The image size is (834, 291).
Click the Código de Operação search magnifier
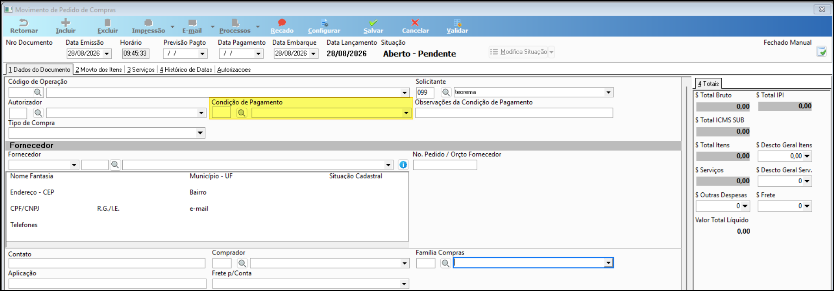point(38,92)
